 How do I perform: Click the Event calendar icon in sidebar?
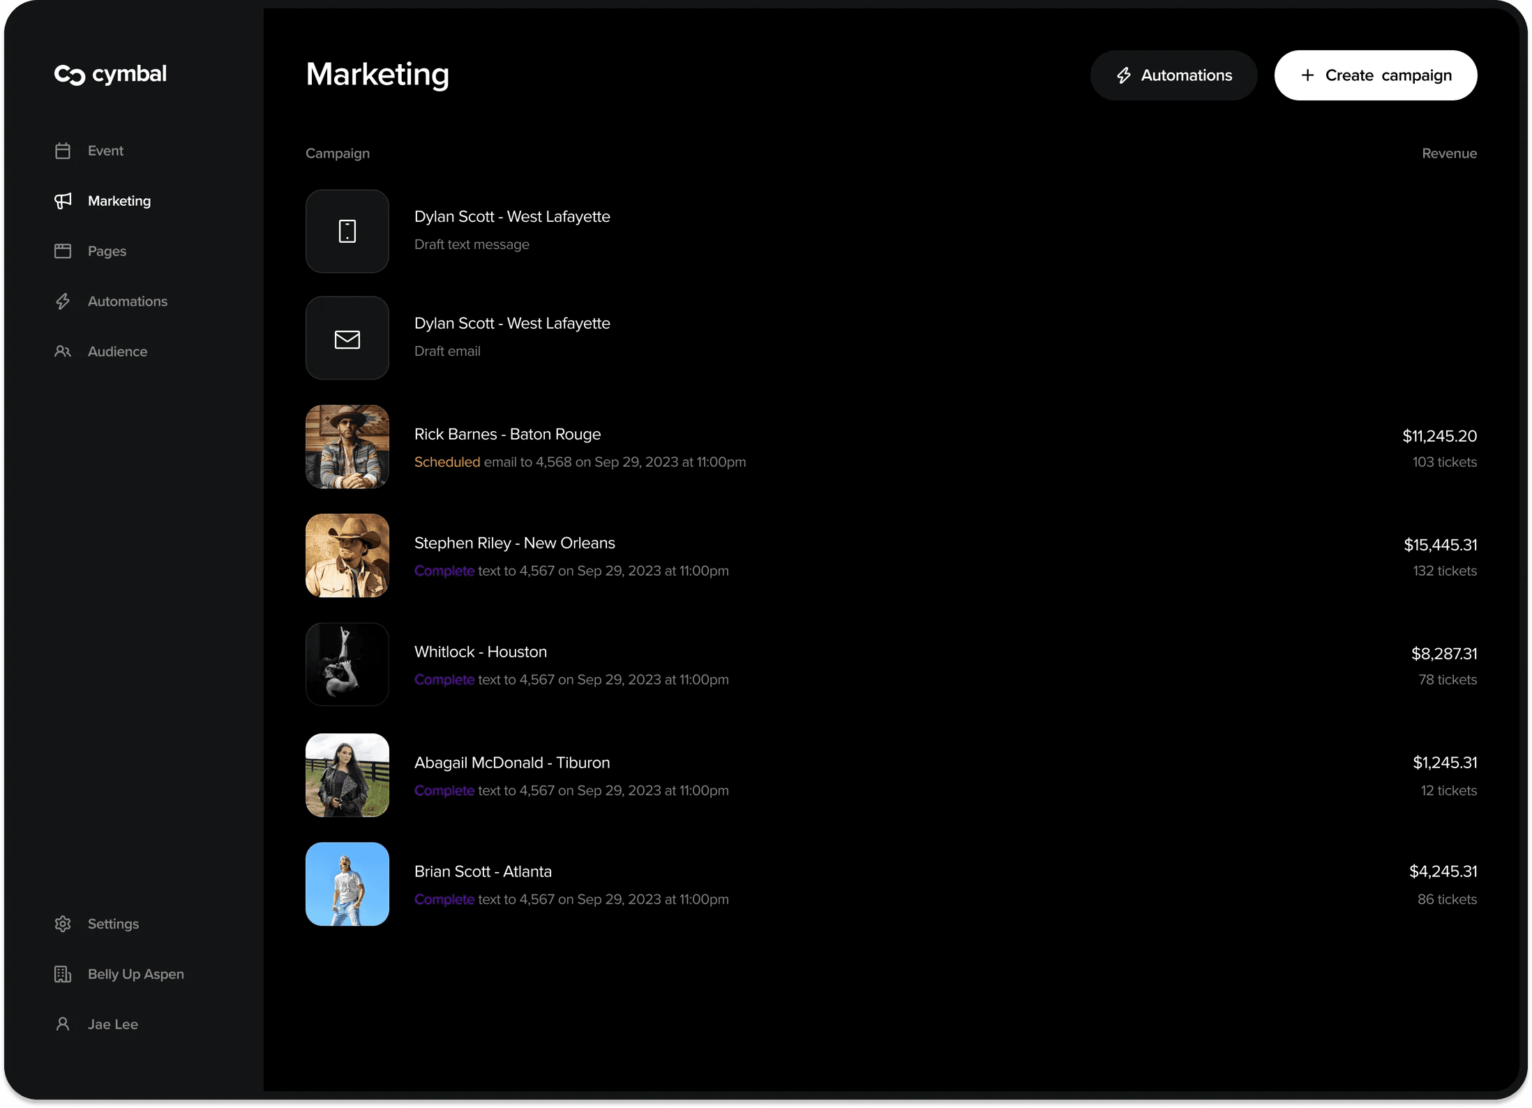63,151
